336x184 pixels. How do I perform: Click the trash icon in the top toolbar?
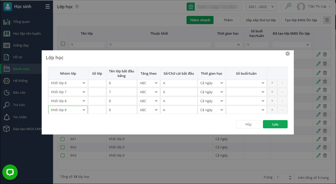click(x=327, y=20)
